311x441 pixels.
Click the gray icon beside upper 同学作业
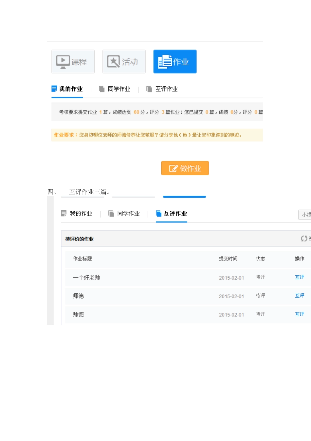tap(102, 89)
